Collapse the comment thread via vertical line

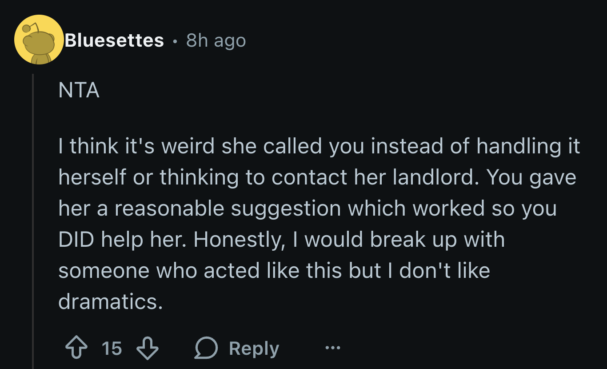(x=33, y=222)
